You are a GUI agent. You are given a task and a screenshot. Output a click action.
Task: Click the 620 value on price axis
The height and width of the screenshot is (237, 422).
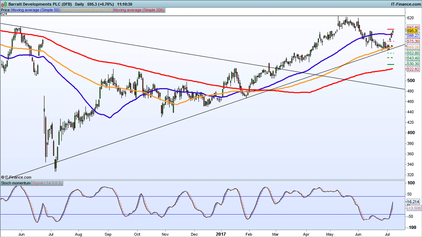click(x=411, y=18)
